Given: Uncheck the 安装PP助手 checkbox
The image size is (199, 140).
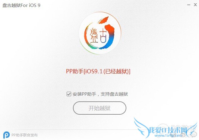Looking at the screenshot, I should (x=69, y=94).
